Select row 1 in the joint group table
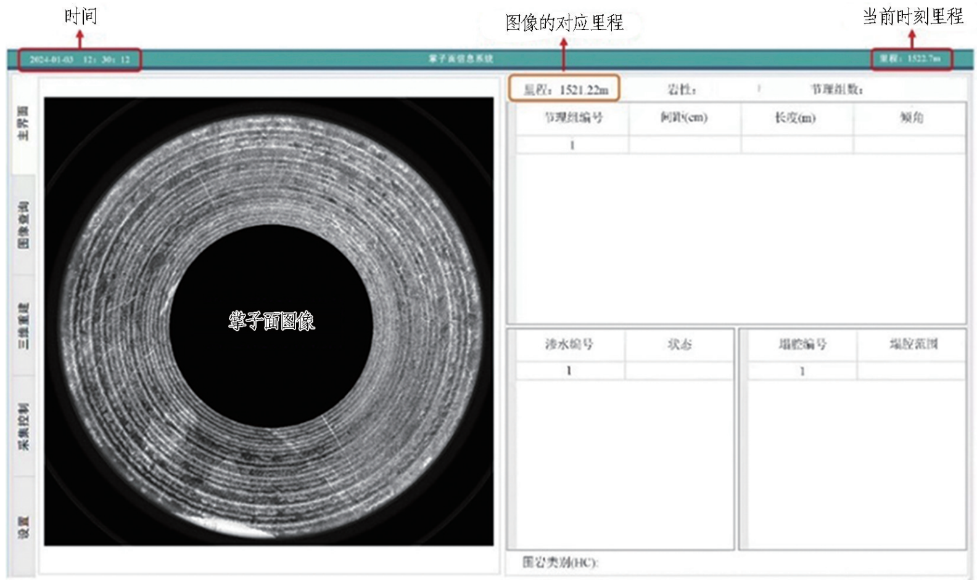The height and width of the screenshot is (585, 977). pos(572,145)
